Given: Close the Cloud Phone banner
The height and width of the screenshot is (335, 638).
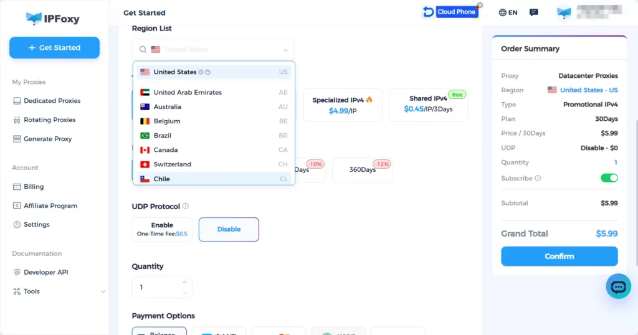Looking at the screenshot, I should [x=480, y=5].
